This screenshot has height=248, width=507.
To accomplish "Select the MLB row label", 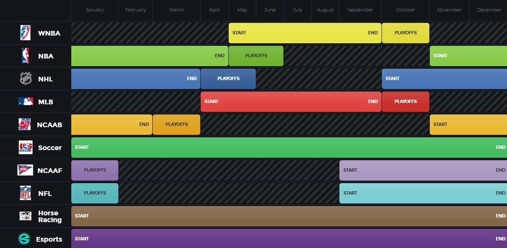I will coord(45,102).
